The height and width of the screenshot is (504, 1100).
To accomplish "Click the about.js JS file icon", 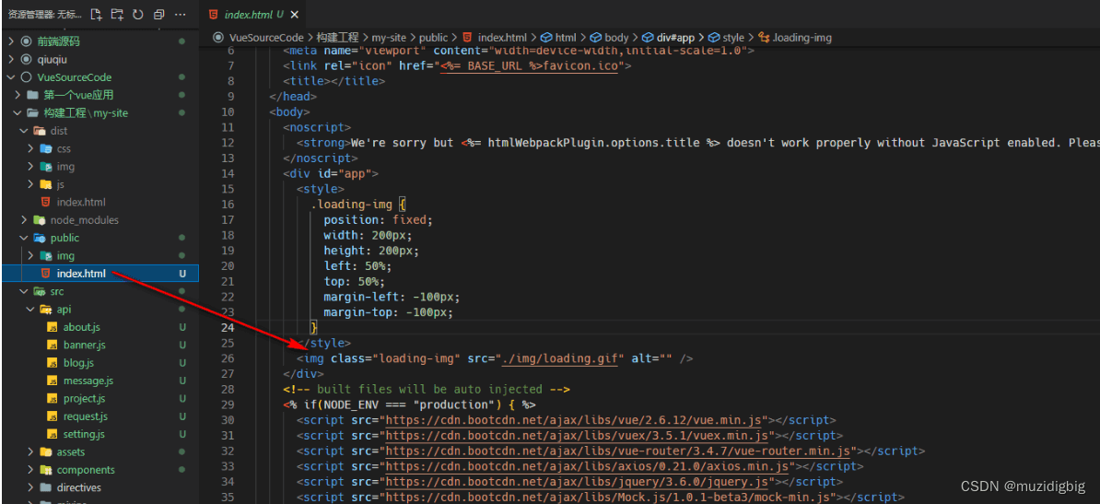I will [52, 327].
